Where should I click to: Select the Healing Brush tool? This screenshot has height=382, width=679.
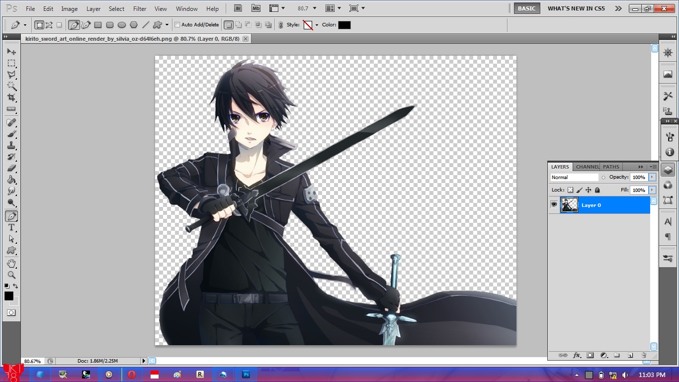pos(11,122)
